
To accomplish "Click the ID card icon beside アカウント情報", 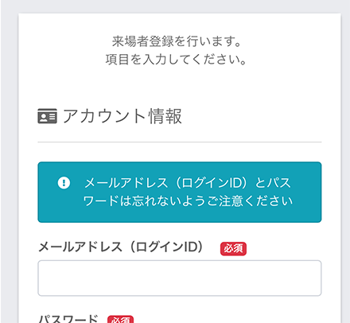I will click(47, 116).
